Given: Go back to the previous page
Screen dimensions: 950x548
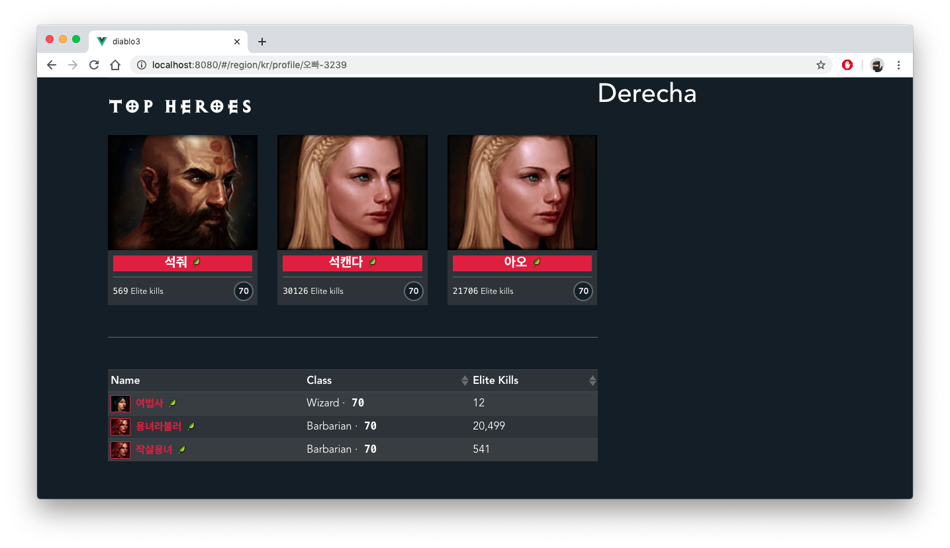Looking at the screenshot, I should pyautogui.click(x=52, y=65).
